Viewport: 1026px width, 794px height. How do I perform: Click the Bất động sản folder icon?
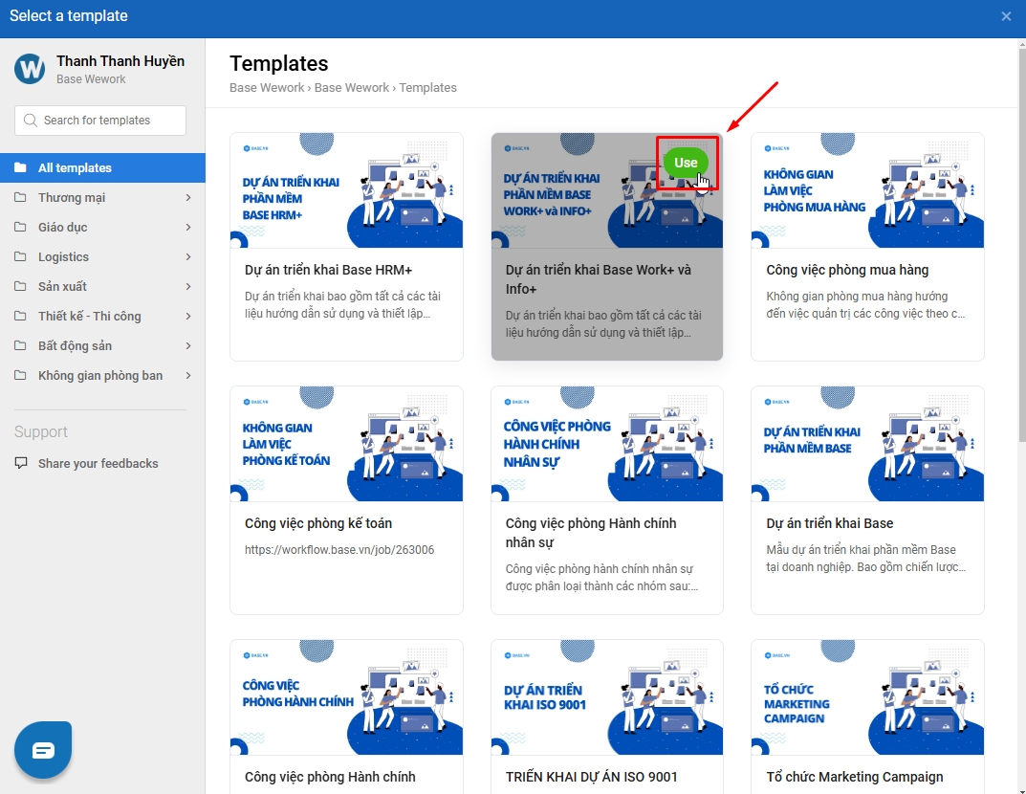coord(20,345)
